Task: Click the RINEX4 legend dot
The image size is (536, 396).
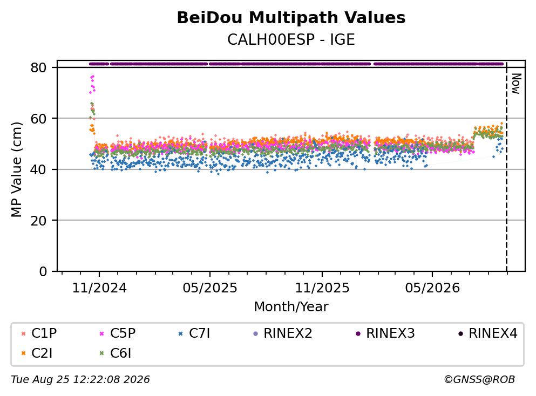Action: (x=460, y=333)
